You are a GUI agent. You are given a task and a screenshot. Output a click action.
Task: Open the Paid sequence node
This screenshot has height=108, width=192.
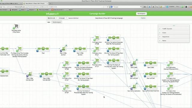[x=43, y=49]
